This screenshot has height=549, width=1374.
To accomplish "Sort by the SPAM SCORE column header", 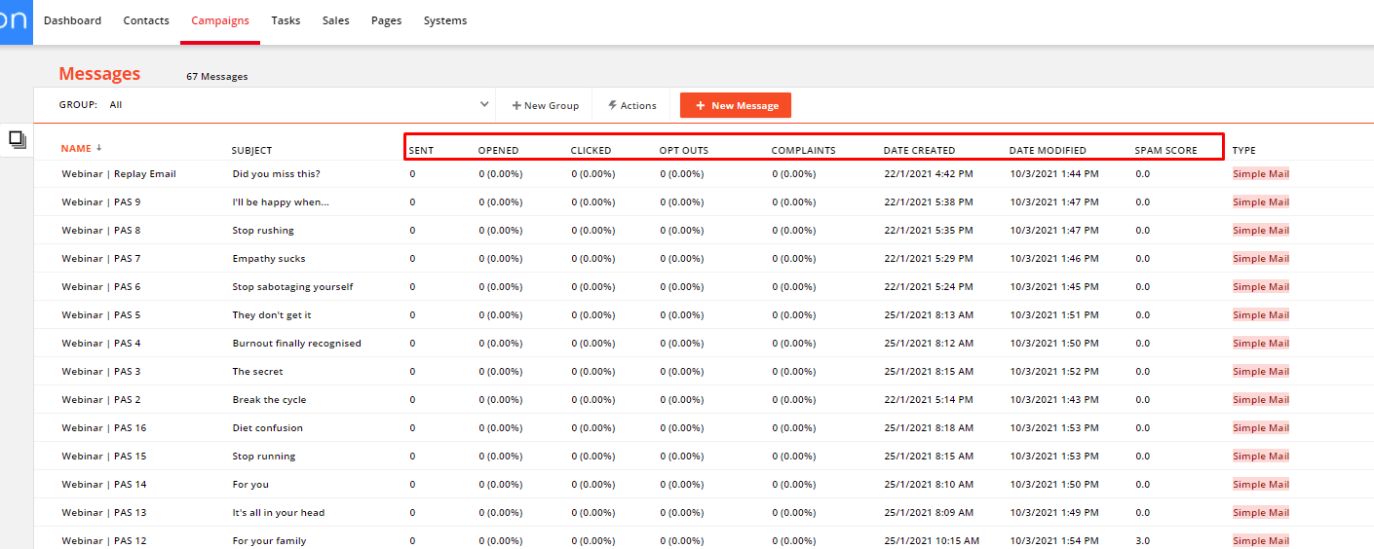I will 1166,150.
